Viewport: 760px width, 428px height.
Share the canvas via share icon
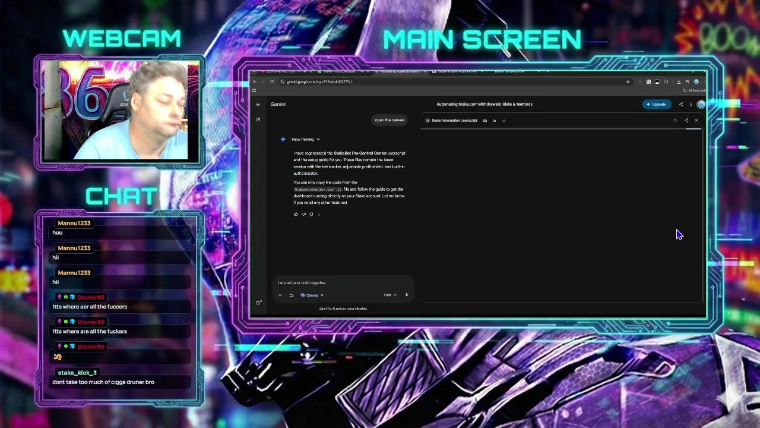[x=686, y=121]
